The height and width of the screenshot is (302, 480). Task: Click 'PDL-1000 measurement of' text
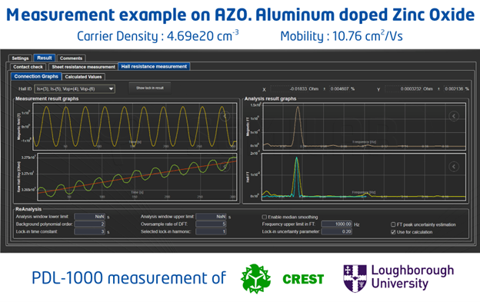[129, 278]
